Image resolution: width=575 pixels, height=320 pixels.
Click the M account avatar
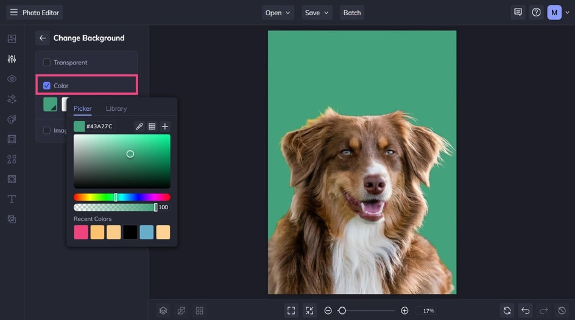point(554,12)
